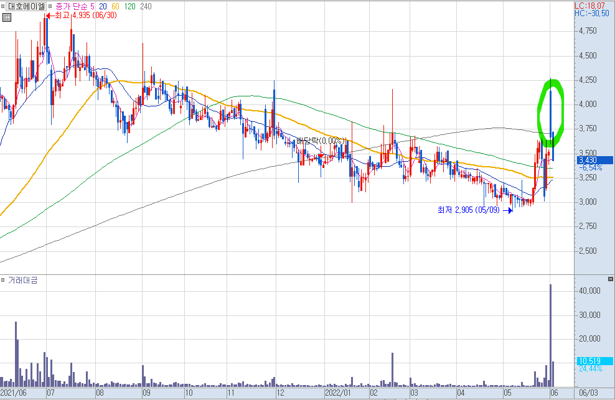This screenshot has width=615, height=400.
Task: Open the data table grid icon
Action: [x=6, y=17]
